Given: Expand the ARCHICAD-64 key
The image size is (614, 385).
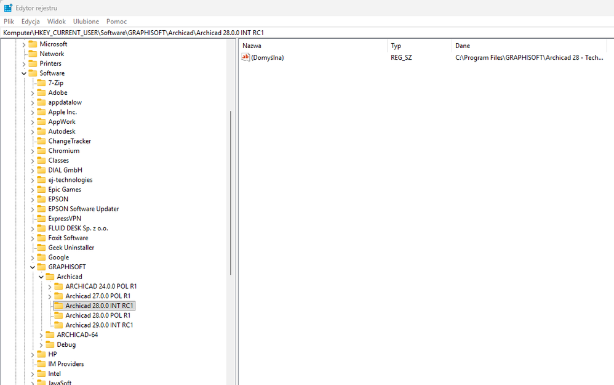Looking at the screenshot, I should [41, 335].
